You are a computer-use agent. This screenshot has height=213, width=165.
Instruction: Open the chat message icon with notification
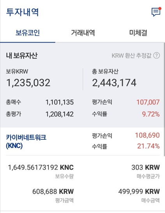pyautogui.click(x=156, y=12)
